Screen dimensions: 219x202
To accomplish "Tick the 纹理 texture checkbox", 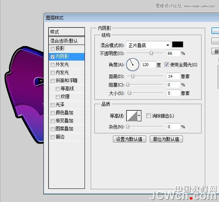I will pos(58,97).
